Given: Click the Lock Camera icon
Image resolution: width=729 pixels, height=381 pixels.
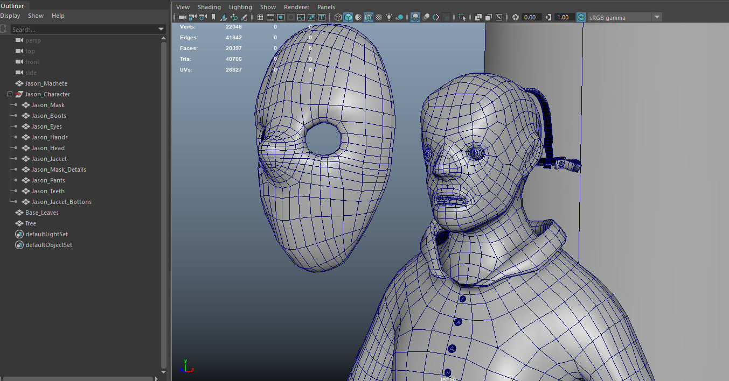Looking at the screenshot, I should click(192, 17).
